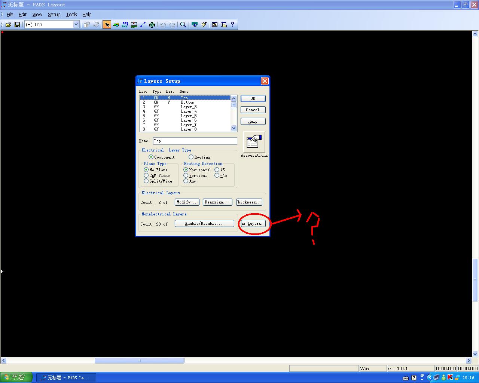Select the Zoom magnifier tool
This screenshot has width=479, height=383.
pos(183,25)
